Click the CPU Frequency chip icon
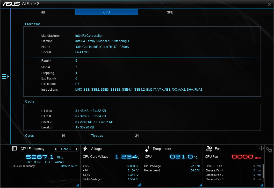 click(15, 149)
